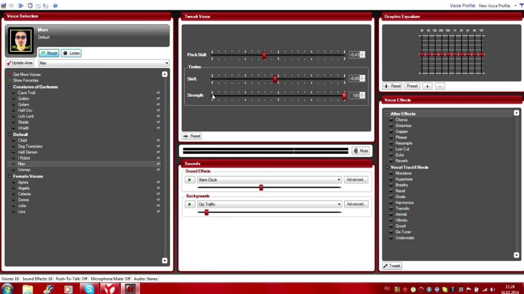Click the signal icon right of Woman

(158, 170)
